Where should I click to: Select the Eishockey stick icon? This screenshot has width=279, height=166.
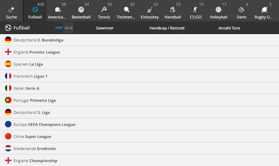pos(150,10)
